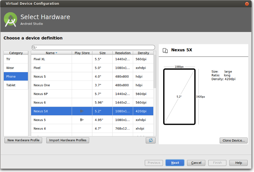Click the Resolution column header
The height and width of the screenshot is (172, 254).
[x=123, y=53]
